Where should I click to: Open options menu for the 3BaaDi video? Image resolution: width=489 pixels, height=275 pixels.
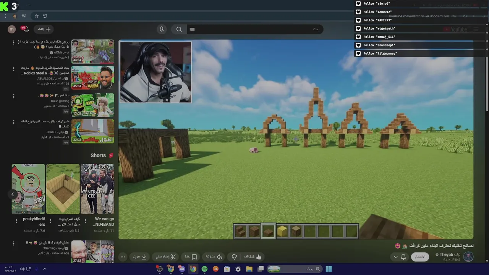(x=14, y=122)
